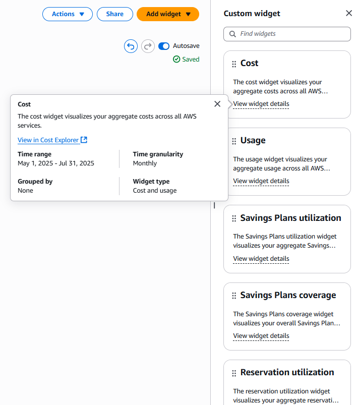The image size is (356, 405).
Task: Click Savings Plans utilization drag handle
Action: pos(234,218)
